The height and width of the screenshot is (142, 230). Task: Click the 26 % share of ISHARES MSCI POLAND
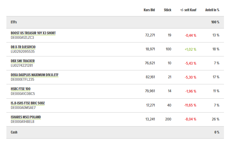point(215,119)
